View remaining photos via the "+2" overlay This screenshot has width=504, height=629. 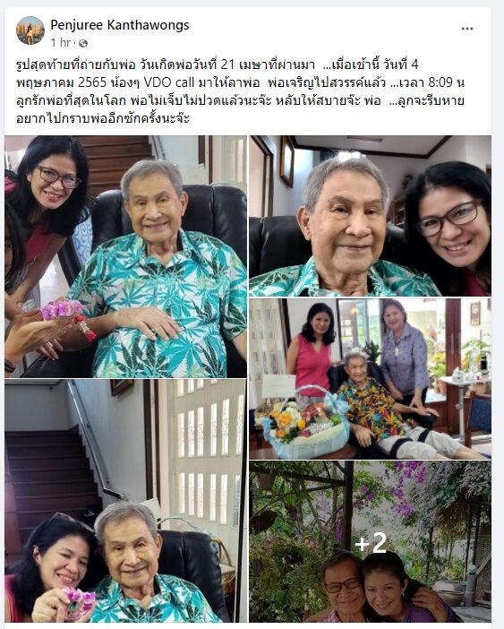point(371,541)
